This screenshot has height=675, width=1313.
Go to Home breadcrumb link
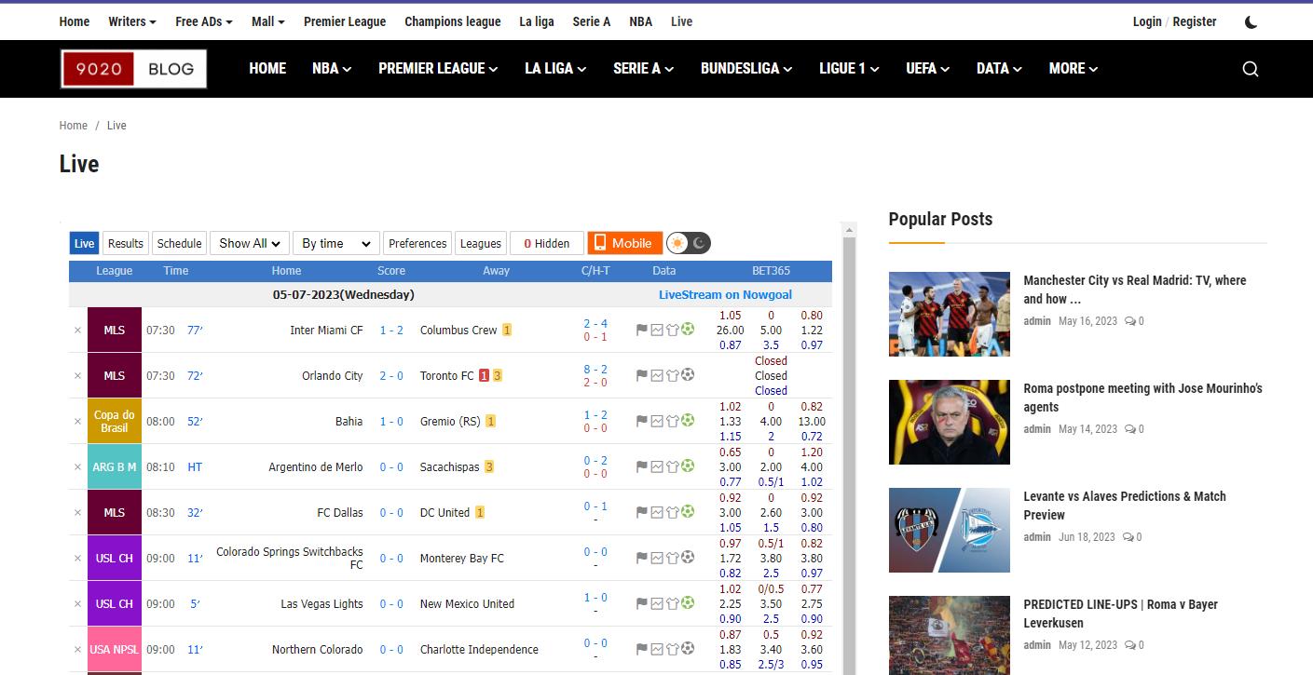point(74,126)
